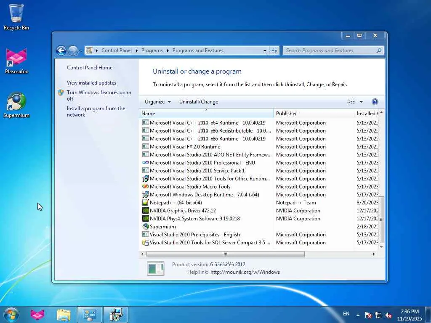Click the Action Center flag tray icon
The width and height of the screenshot is (431, 323).
[368, 315]
